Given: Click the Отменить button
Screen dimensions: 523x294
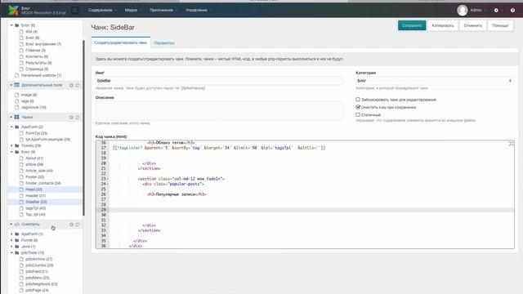Looking at the screenshot, I should point(472,25).
